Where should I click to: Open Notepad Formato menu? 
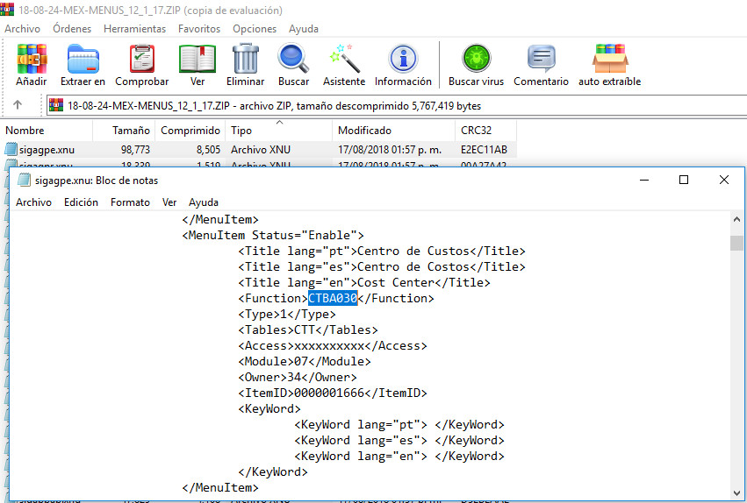pos(130,202)
